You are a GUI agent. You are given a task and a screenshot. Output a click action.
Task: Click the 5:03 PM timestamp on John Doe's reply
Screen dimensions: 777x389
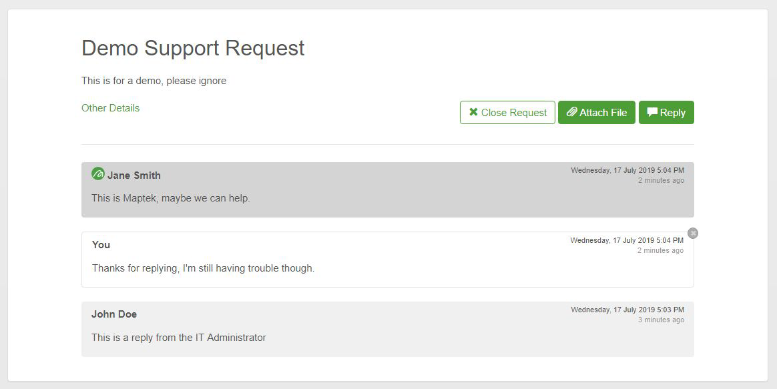[627, 310]
